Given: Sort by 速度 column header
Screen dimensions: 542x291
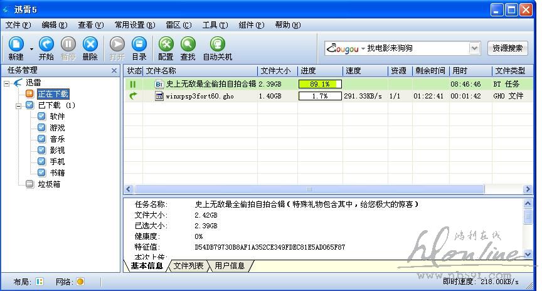Looking at the screenshot, I should (365, 71).
